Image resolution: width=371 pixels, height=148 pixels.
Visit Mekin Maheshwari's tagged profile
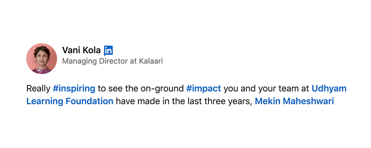point(294,101)
